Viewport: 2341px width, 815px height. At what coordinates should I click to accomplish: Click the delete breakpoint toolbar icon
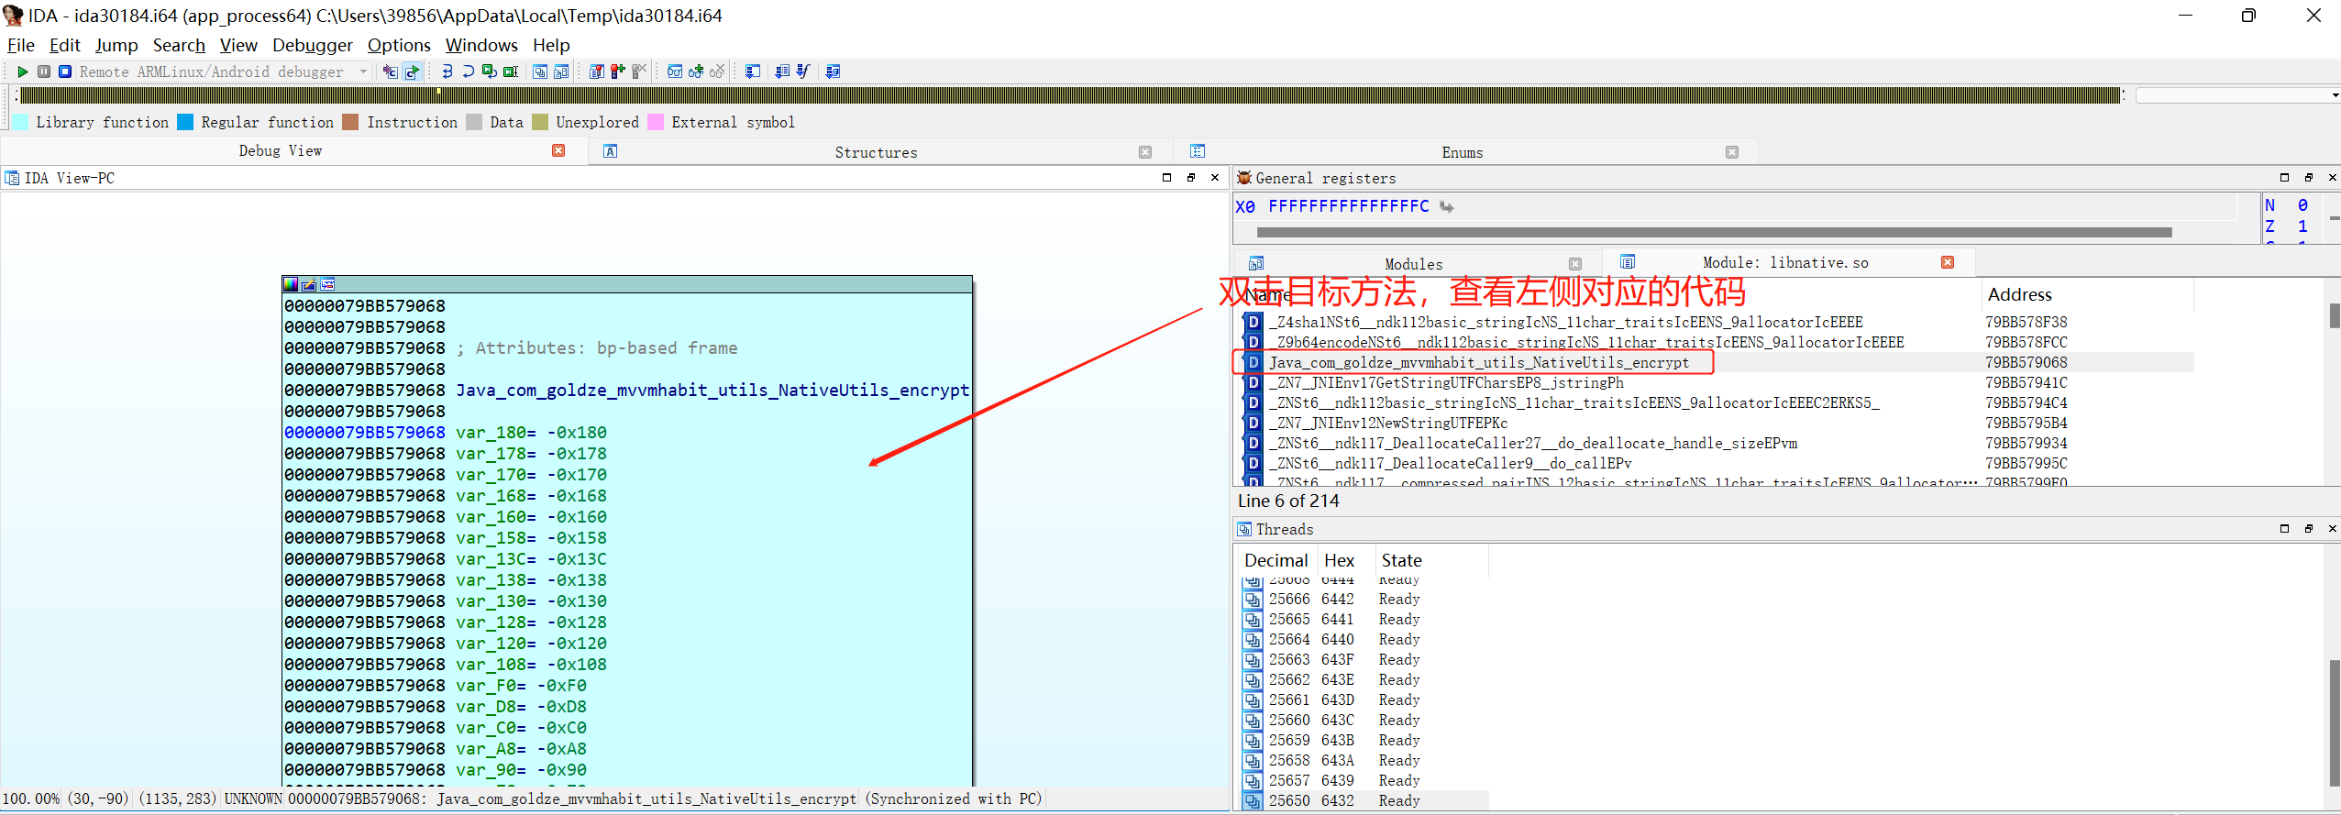pyautogui.click(x=639, y=72)
